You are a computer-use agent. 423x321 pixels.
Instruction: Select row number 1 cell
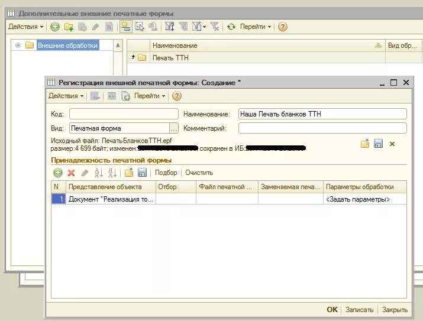pyautogui.click(x=58, y=199)
